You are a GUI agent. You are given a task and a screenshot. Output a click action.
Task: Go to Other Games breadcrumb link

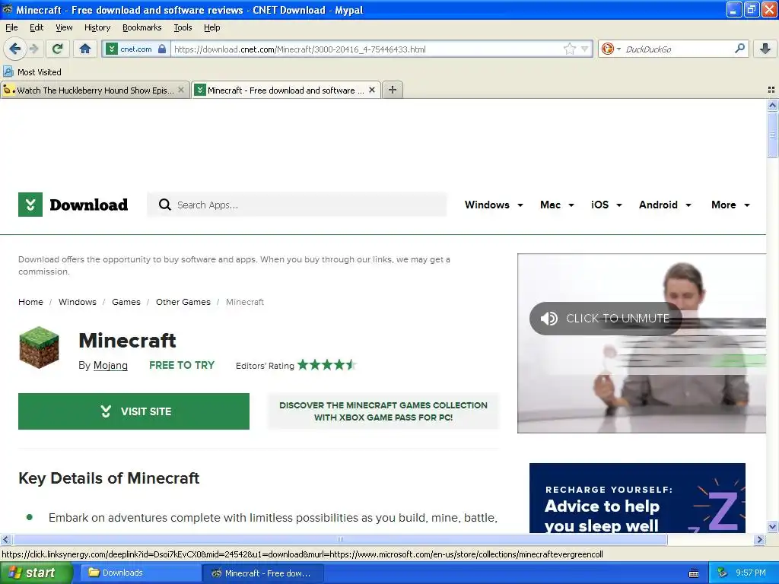183,302
